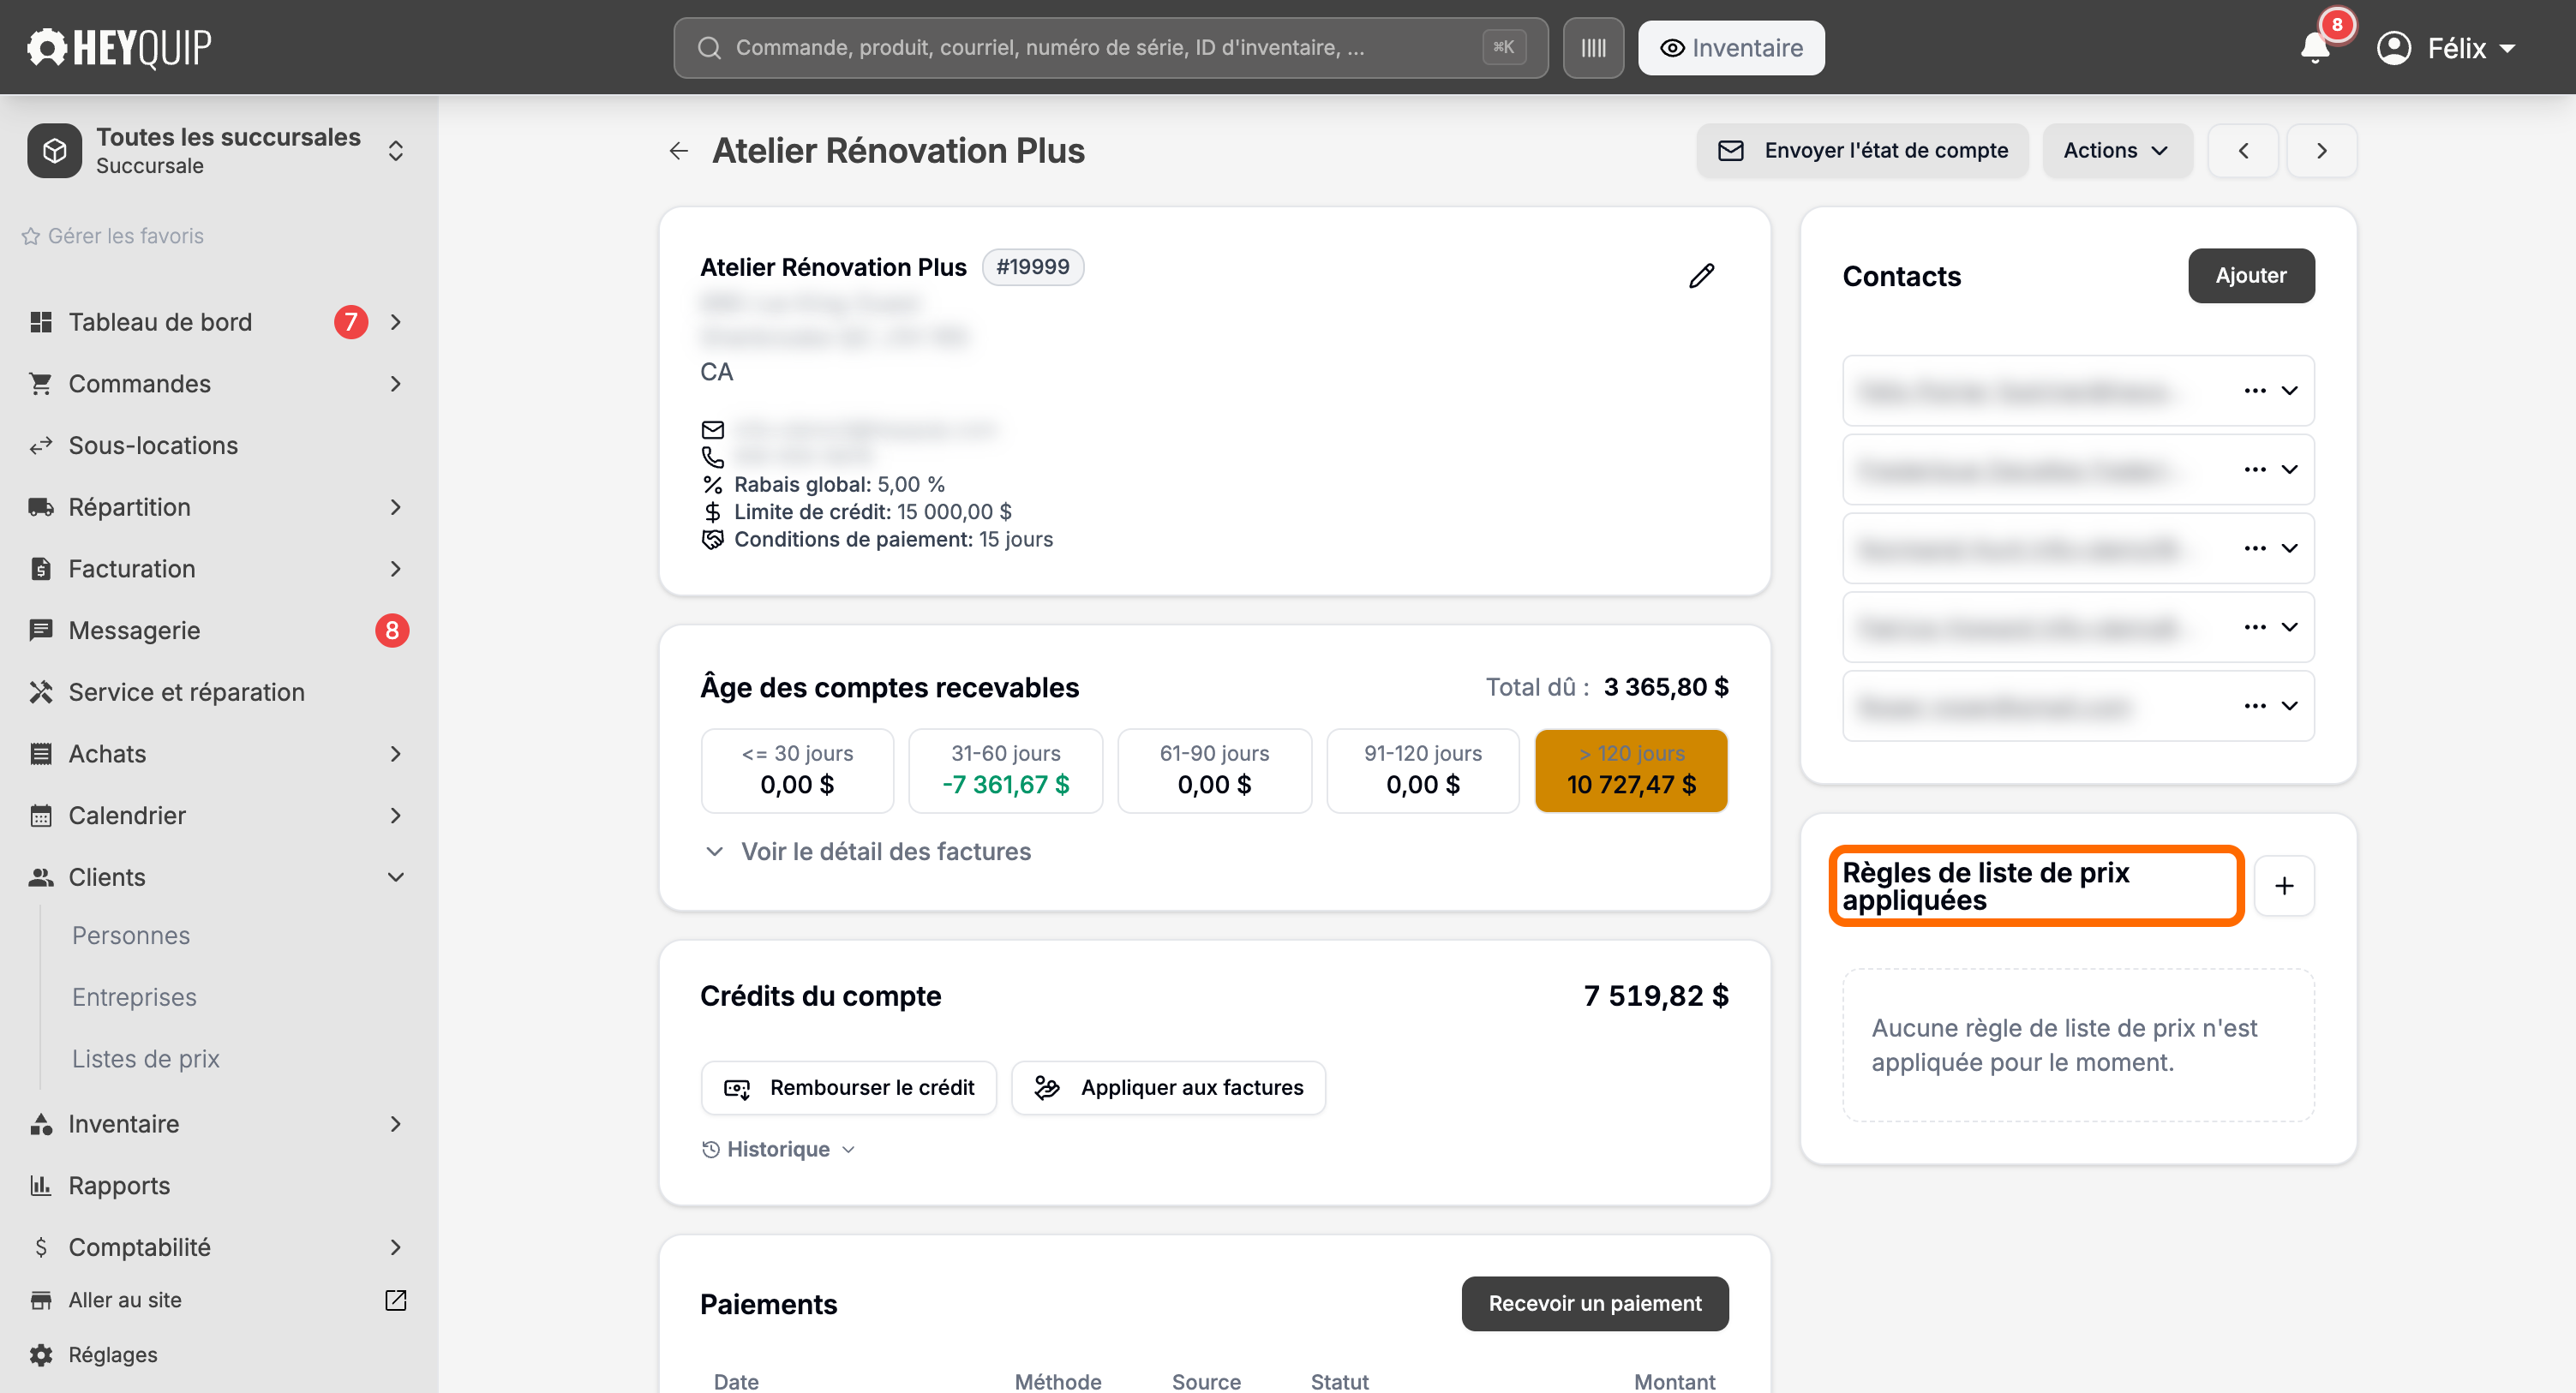Click Envoyer l'état de compte
2576x1393 pixels.
(1862, 151)
